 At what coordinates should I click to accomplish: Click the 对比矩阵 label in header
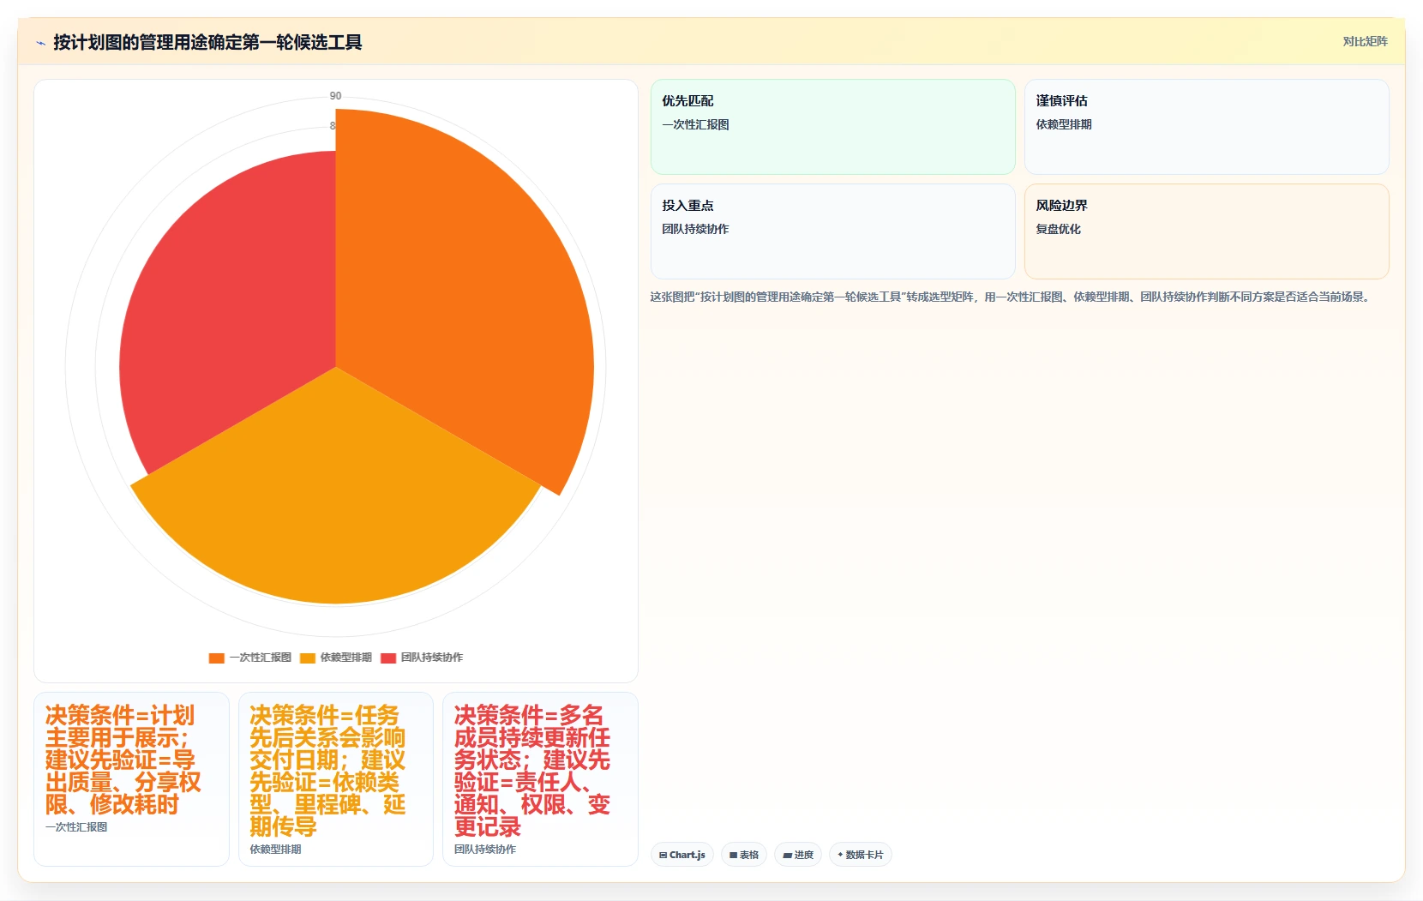(x=1365, y=41)
